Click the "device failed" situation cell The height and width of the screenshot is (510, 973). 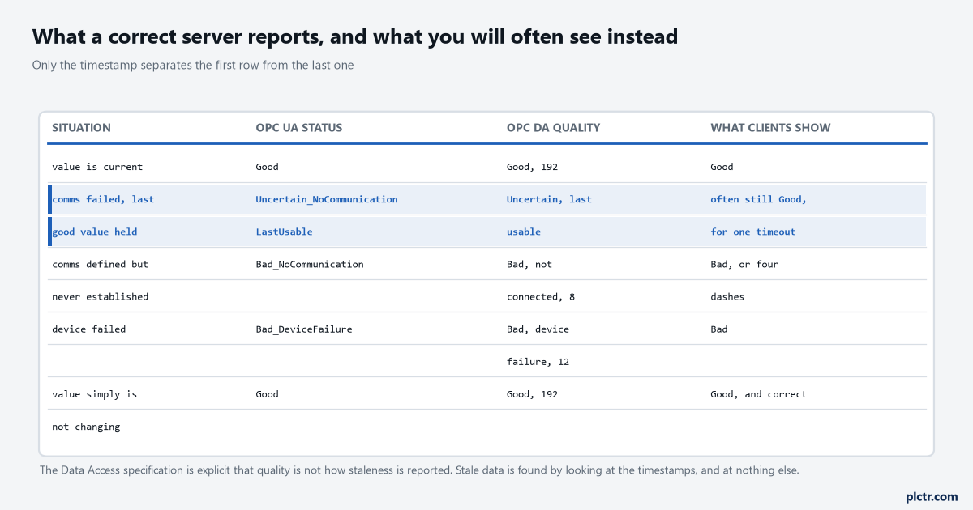88,329
